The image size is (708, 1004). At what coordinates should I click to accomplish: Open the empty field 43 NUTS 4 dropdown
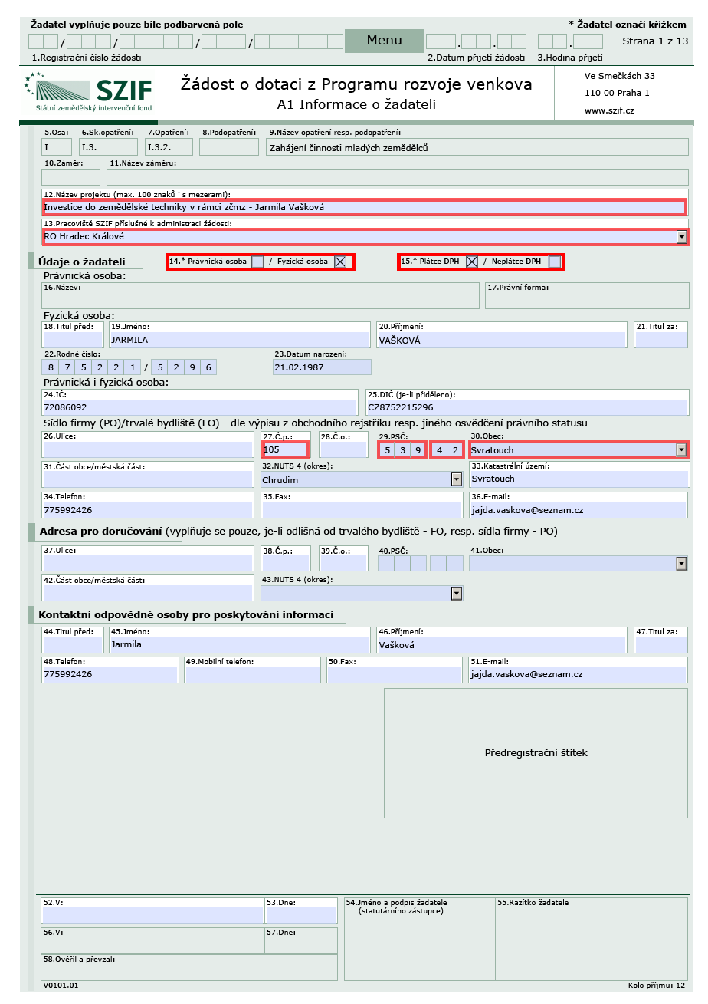pos(457,593)
